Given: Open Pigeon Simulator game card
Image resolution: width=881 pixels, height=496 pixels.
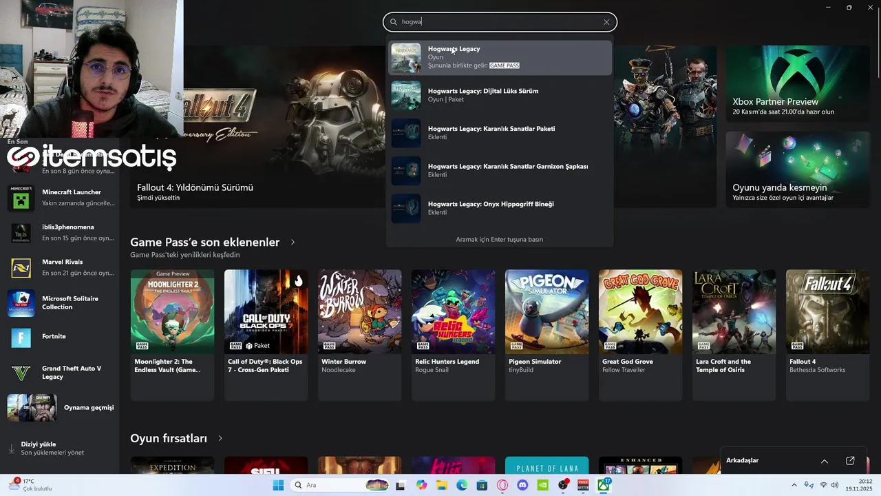Looking at the screenshot, I should (x=546, y=335).
